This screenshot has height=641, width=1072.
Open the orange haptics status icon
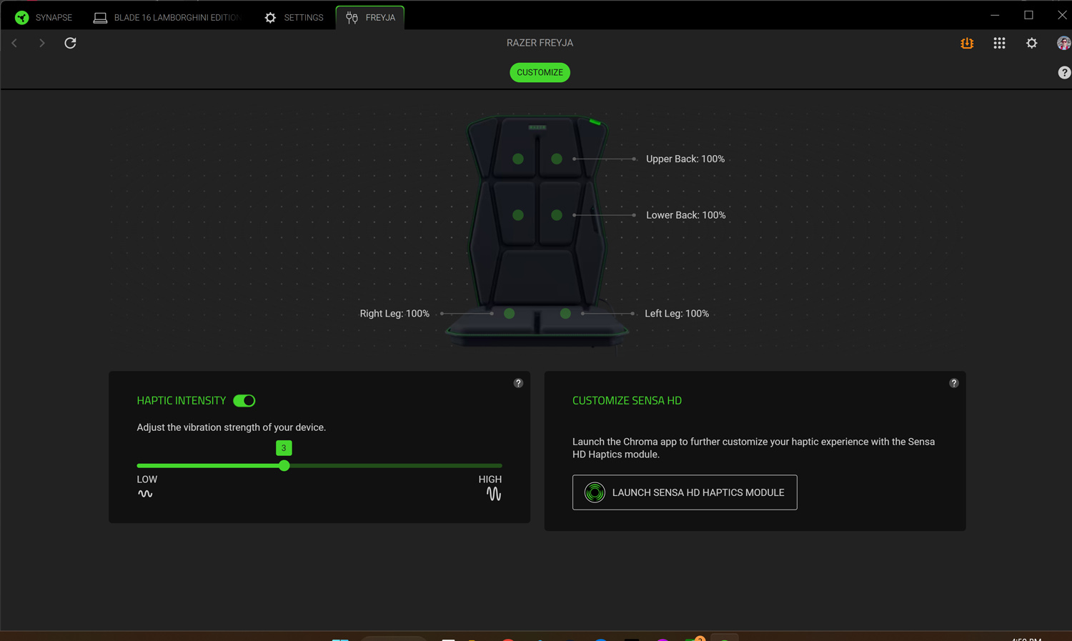(x=967, y=43)
